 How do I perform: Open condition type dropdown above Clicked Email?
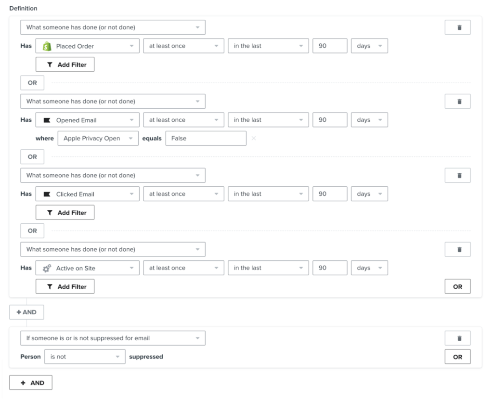(x=113, y=175)
